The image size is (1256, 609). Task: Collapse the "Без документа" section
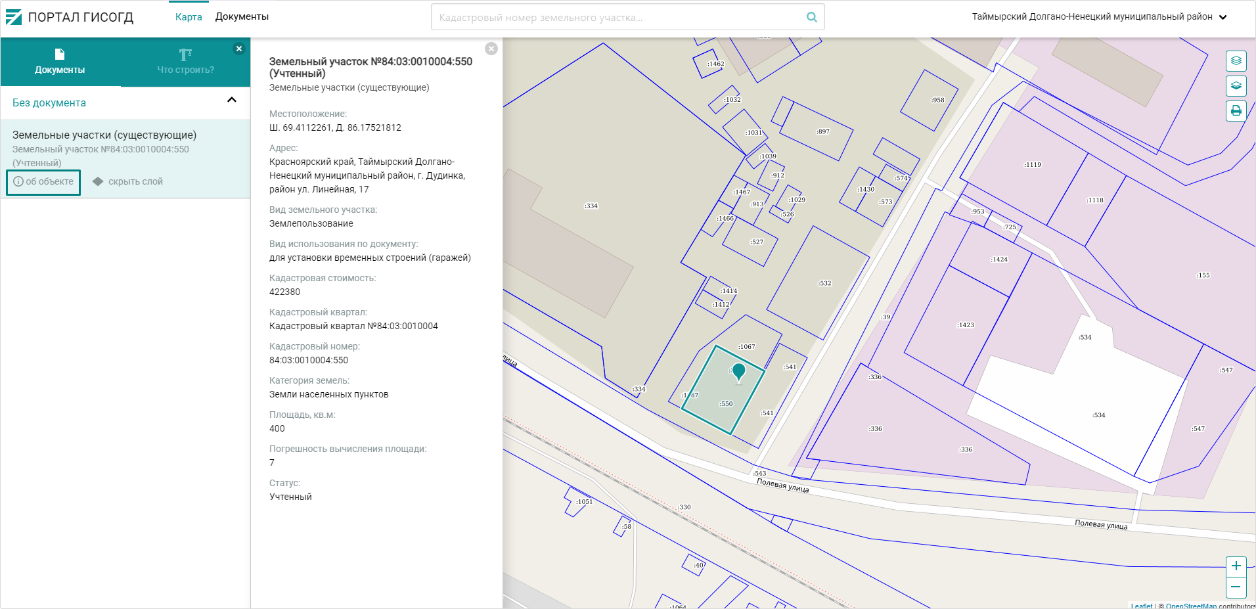click(231, 101)
